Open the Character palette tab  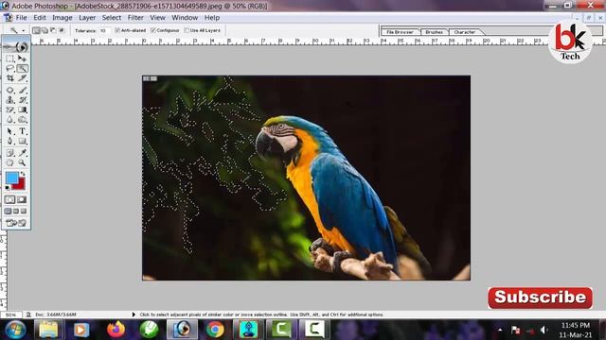pos(465,32)
